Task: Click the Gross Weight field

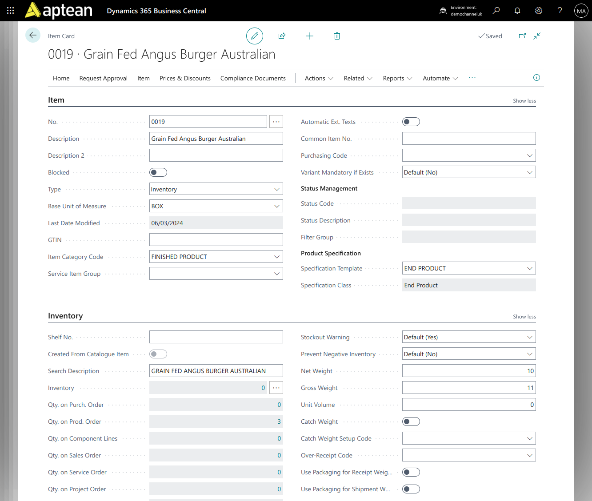Action: (x=469, y=388)
